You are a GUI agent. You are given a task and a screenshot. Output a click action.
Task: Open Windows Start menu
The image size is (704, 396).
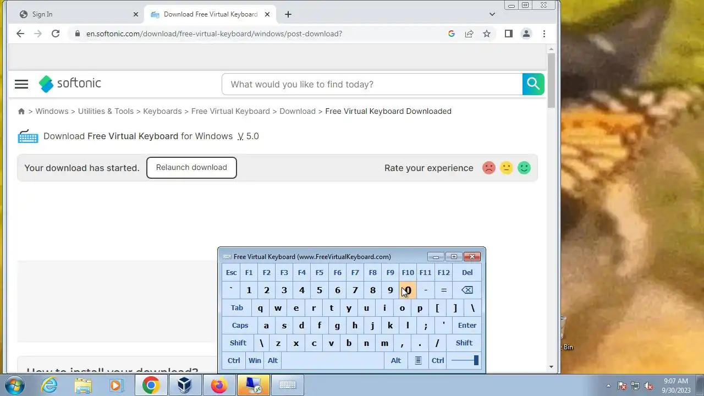pyautogui.click(x=15, y=385)
